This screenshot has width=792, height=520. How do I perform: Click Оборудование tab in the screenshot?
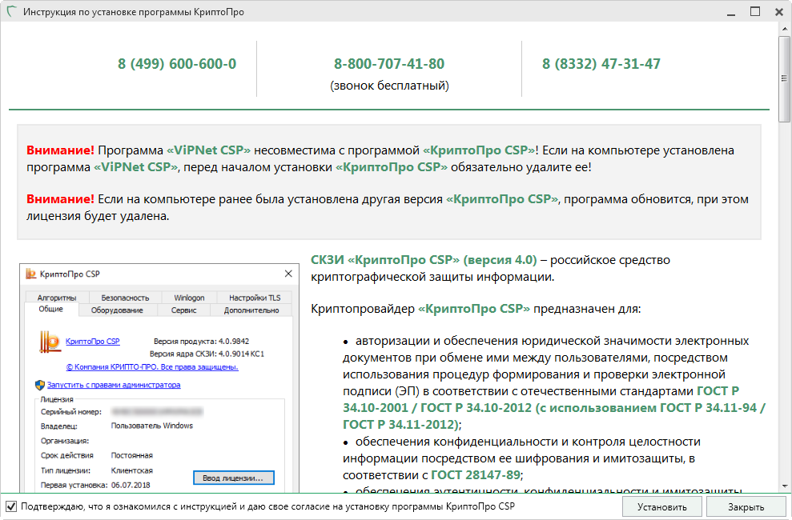117,310
